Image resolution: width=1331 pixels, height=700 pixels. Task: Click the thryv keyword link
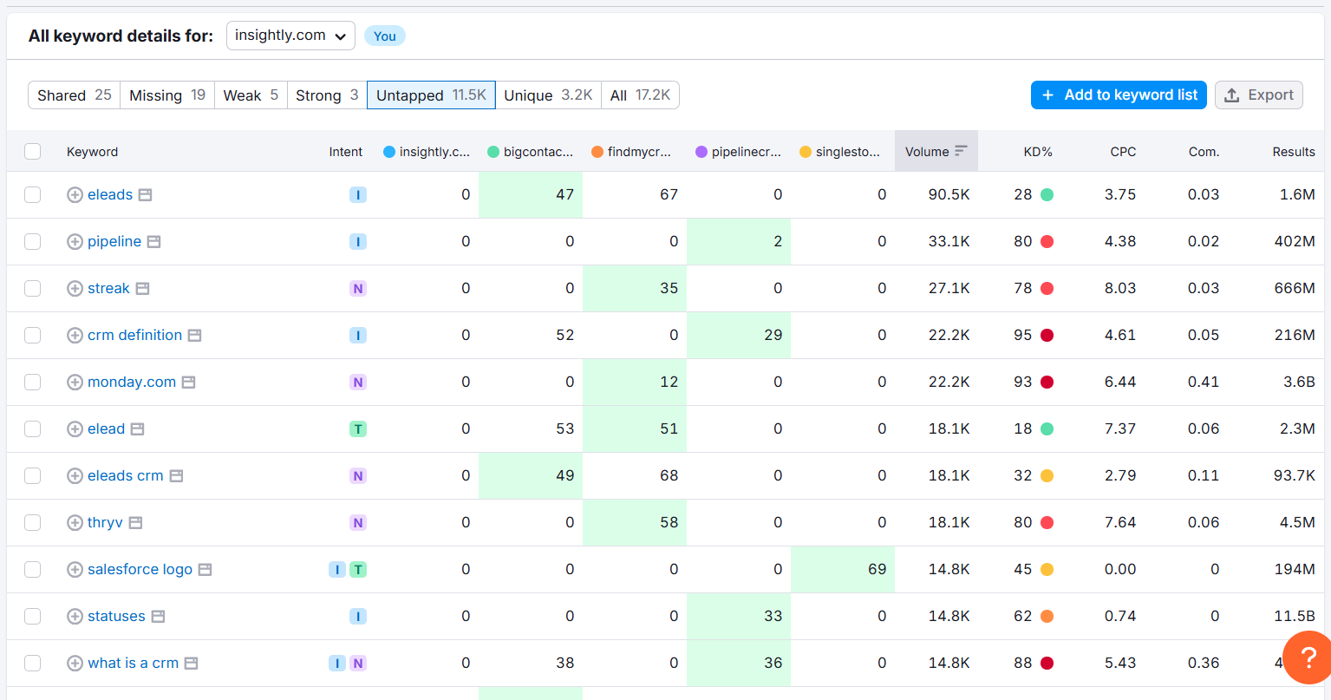(x=105, y=523)
